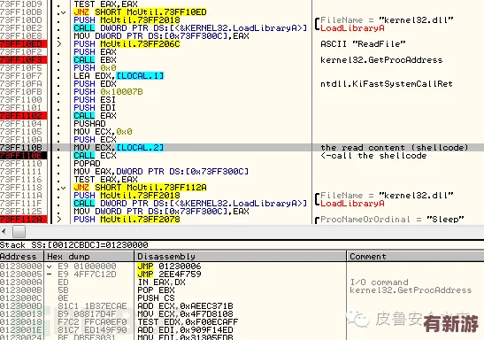Viewport: 484px width, 340px height.
Task: Select the CALL EBX instruction
Action: click(95, 60)
